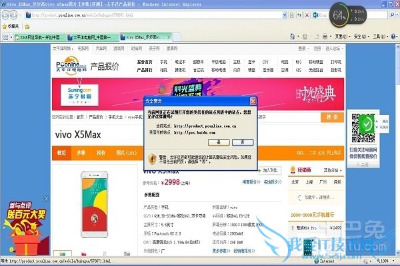Click the IE forward navigation button
The width and height of the screenshot is (400, 266).
tap(14, 15)
